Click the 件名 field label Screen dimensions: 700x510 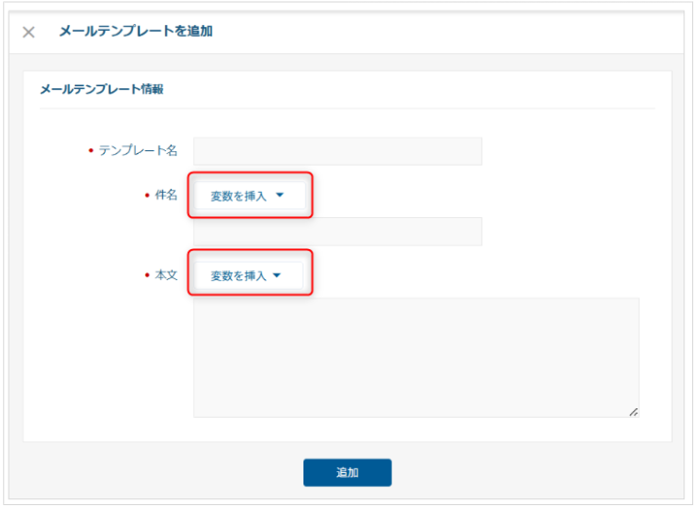tap(166, 195)
